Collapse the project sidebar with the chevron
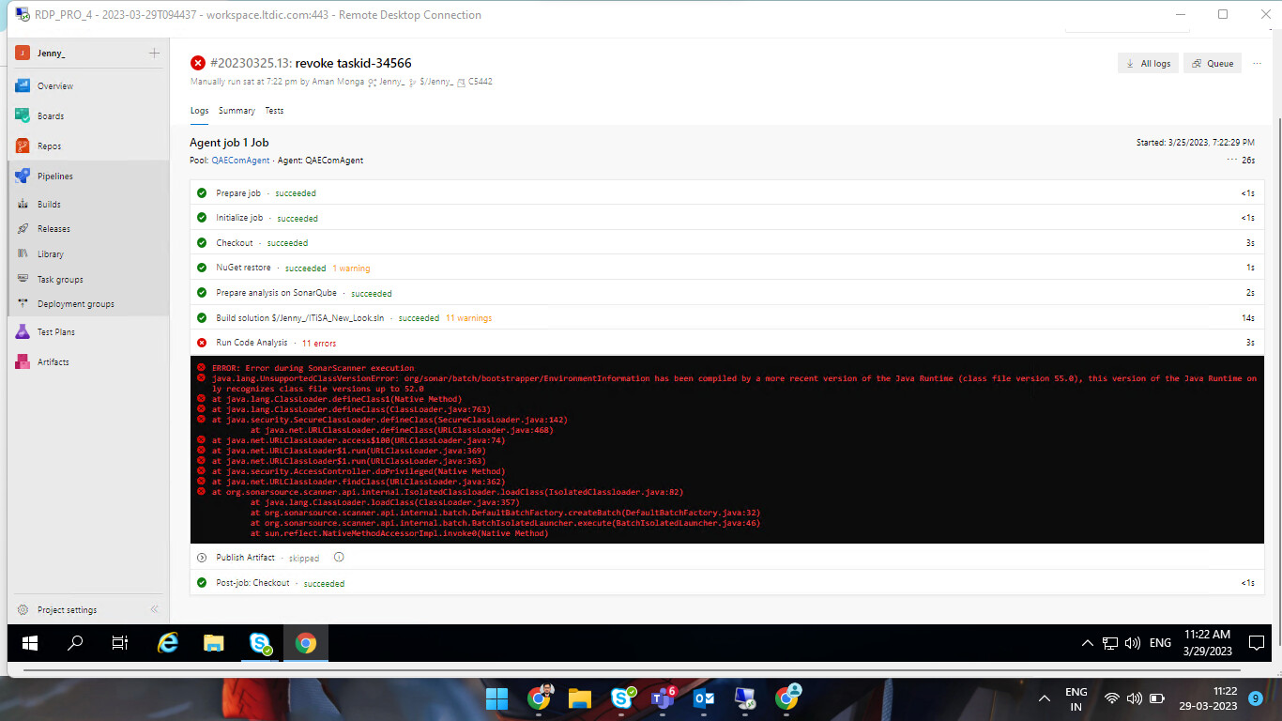The height and width of the screenshot is (721, 1282). tap(153, 609)
